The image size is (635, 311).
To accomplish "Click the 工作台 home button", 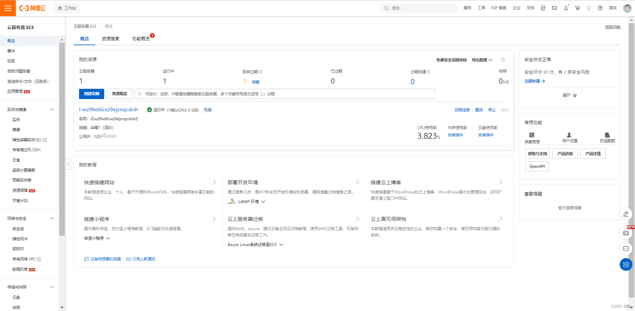I will (67, 8).
